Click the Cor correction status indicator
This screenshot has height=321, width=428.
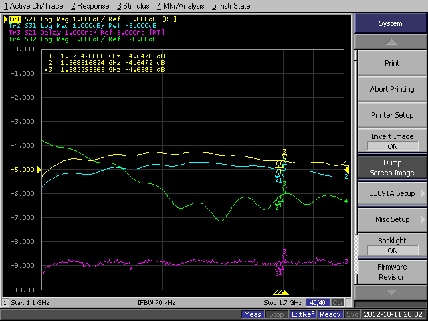click(338, 303)
